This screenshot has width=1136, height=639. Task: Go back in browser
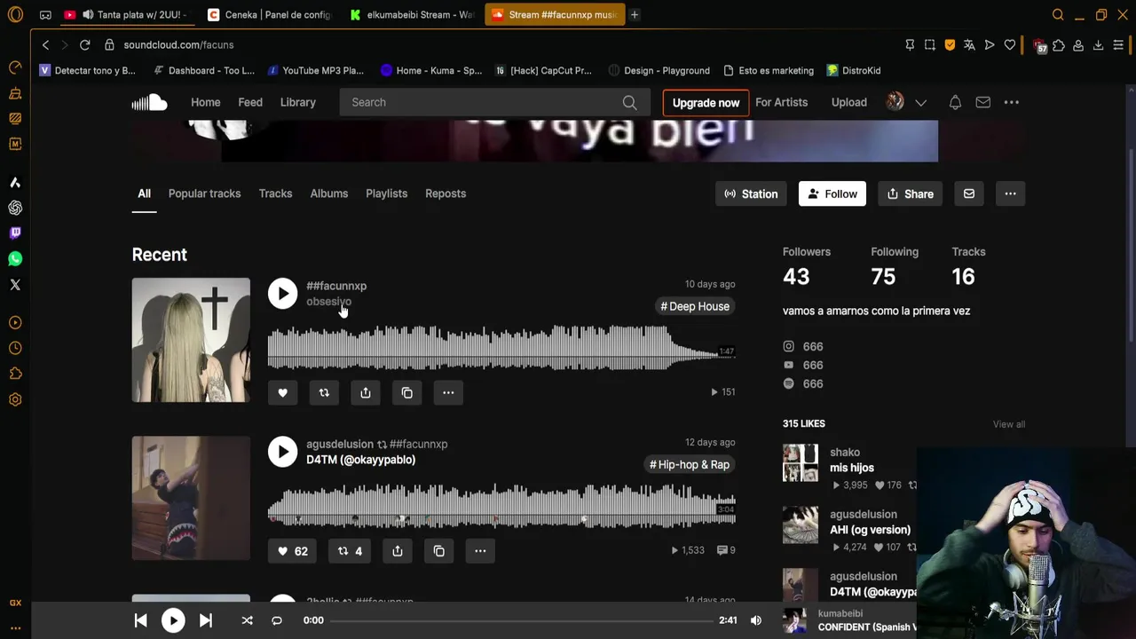tap(45, 44)
